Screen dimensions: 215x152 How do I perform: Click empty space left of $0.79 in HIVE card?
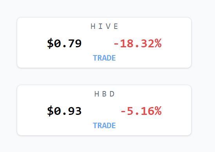click(x=32, y=43)
